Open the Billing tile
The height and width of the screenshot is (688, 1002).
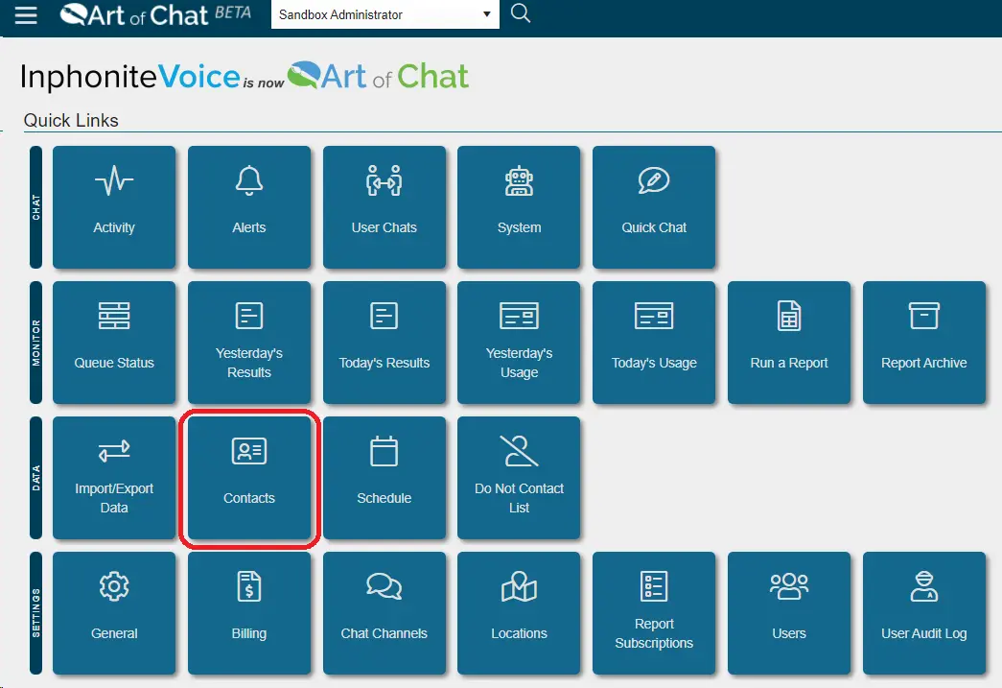click(x=249, y=613)
